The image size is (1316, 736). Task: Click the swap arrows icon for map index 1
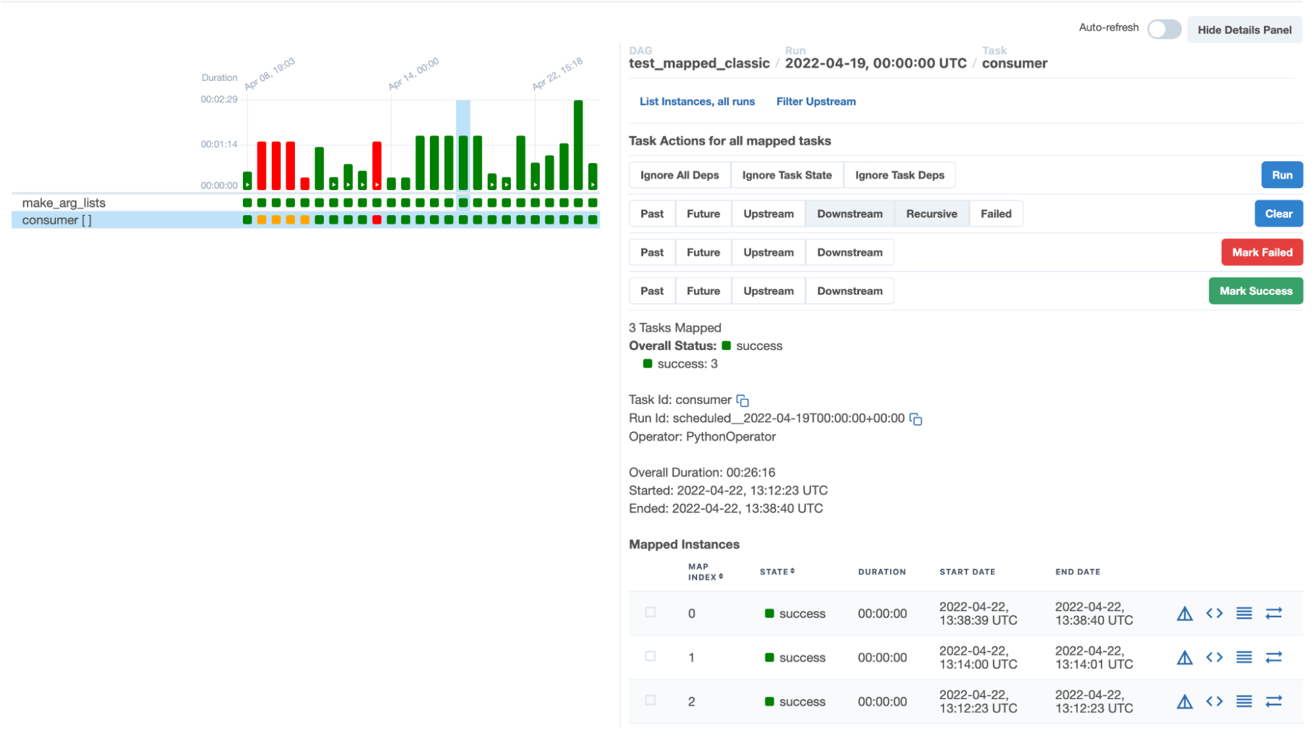(x=1273, y=657)
